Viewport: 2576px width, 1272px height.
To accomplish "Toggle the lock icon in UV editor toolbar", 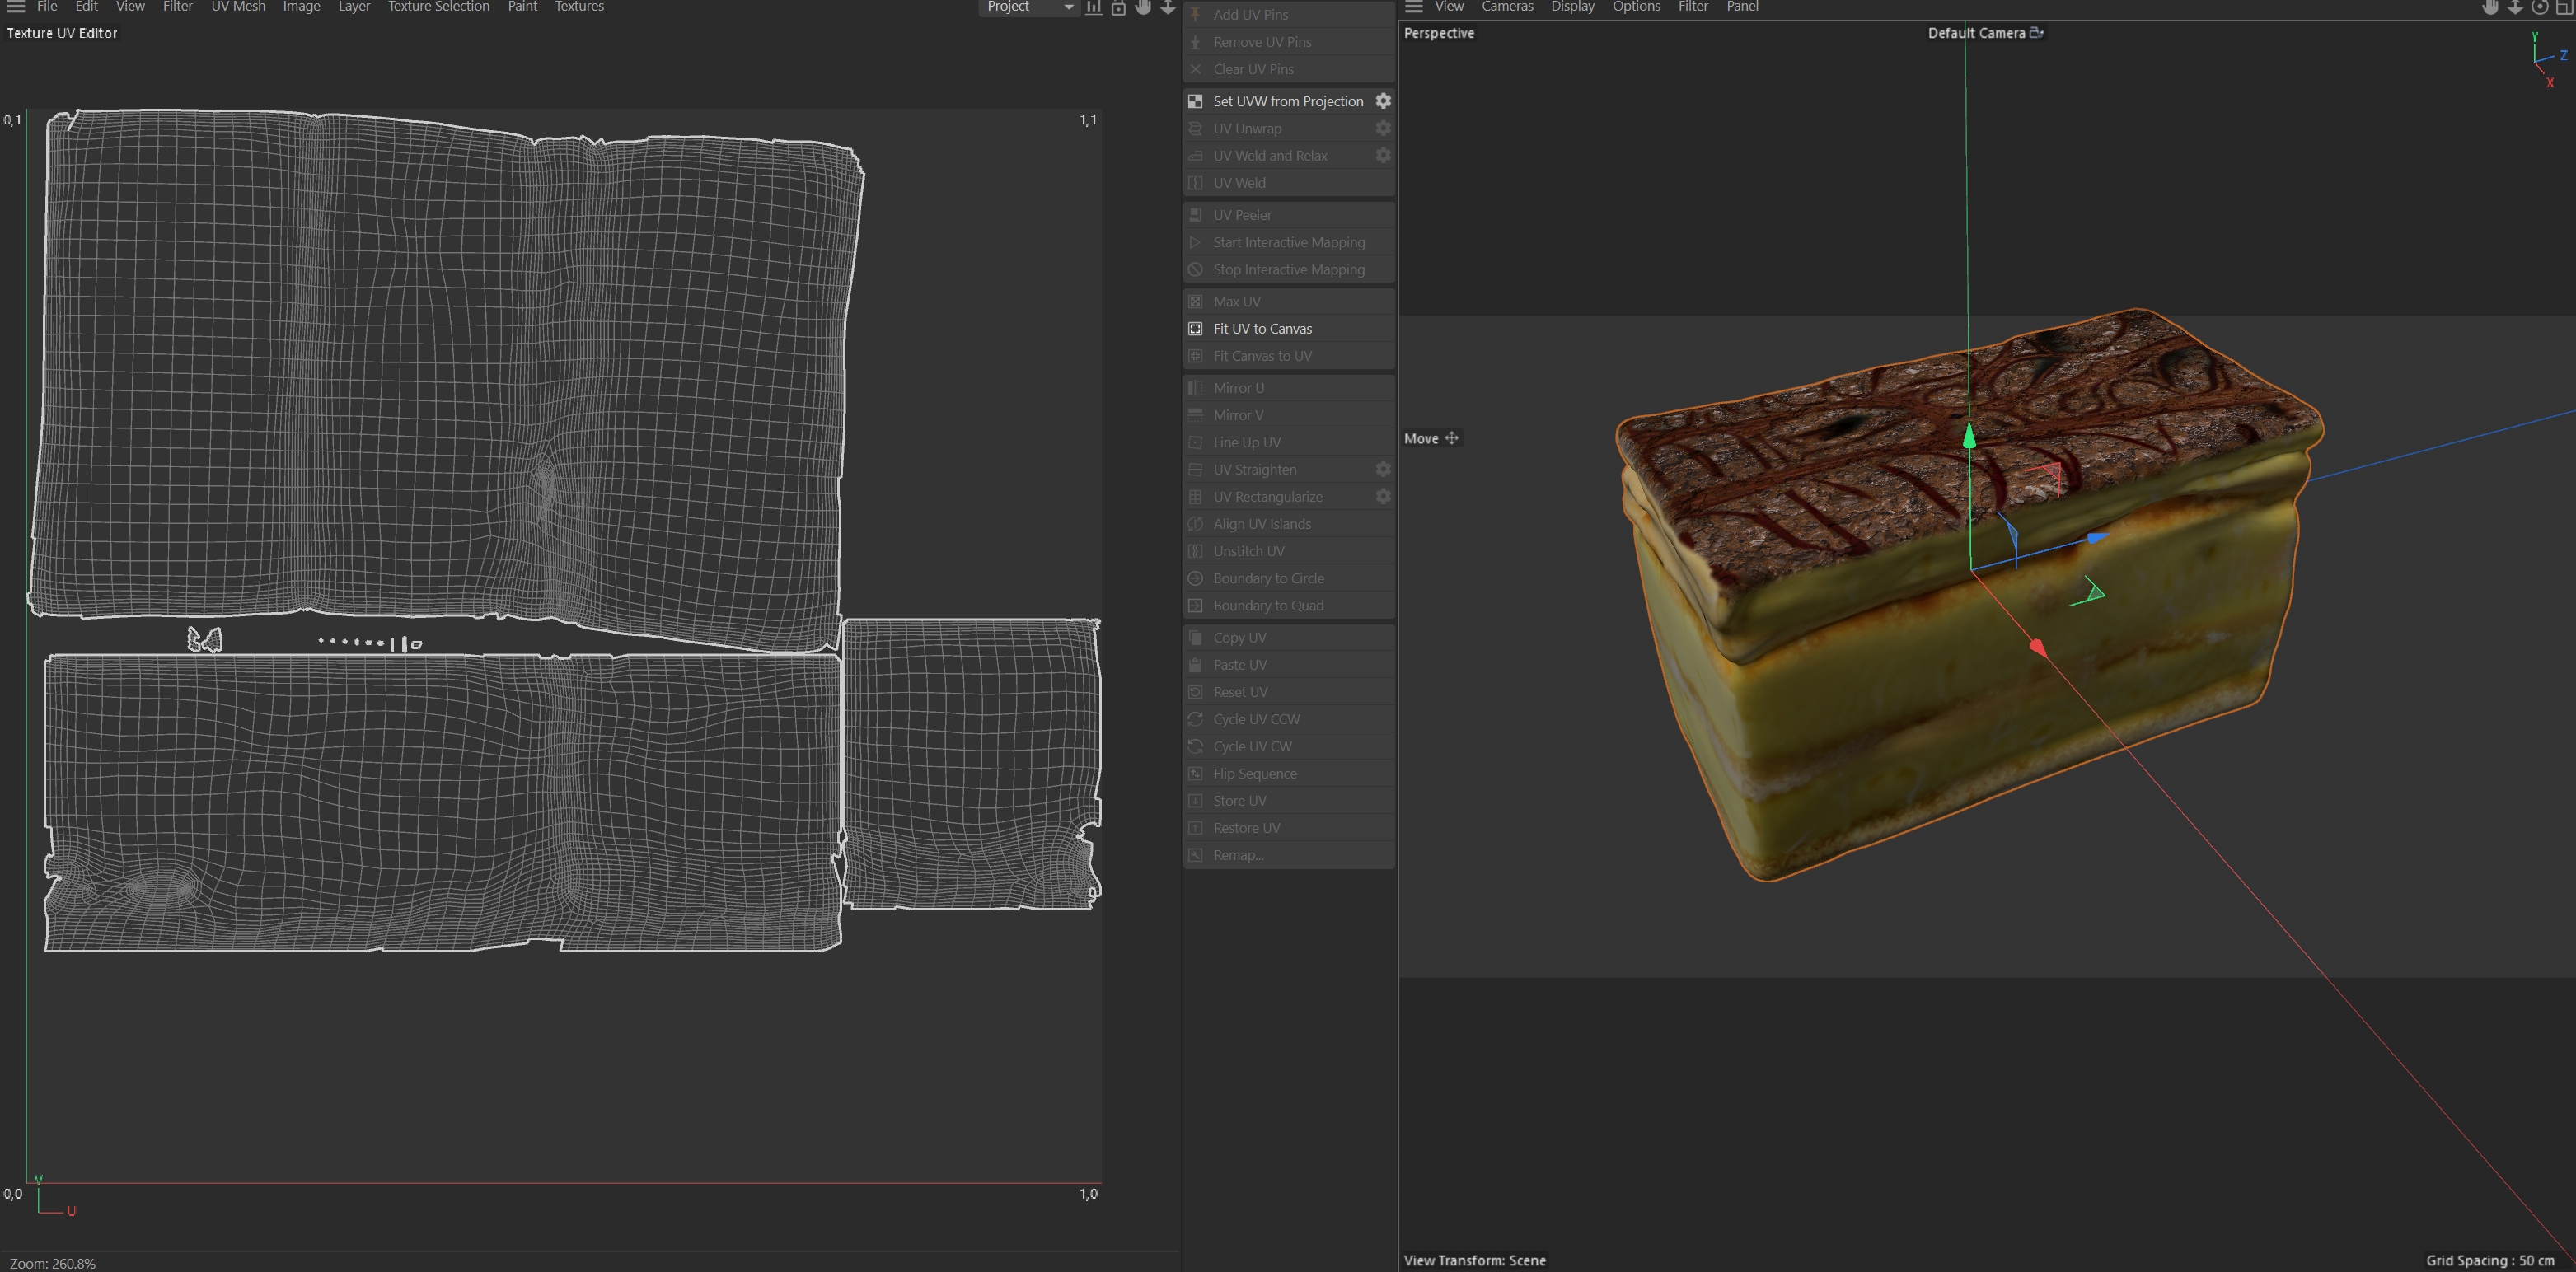I will click(1118, 7).
